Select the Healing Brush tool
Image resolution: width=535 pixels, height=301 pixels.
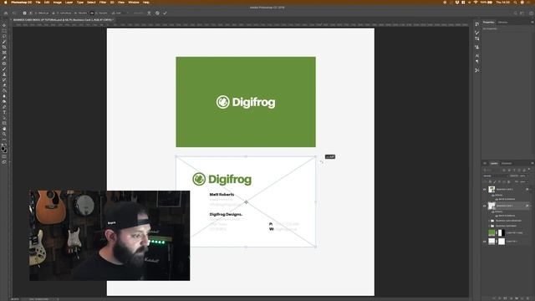[x=4, y=64]
